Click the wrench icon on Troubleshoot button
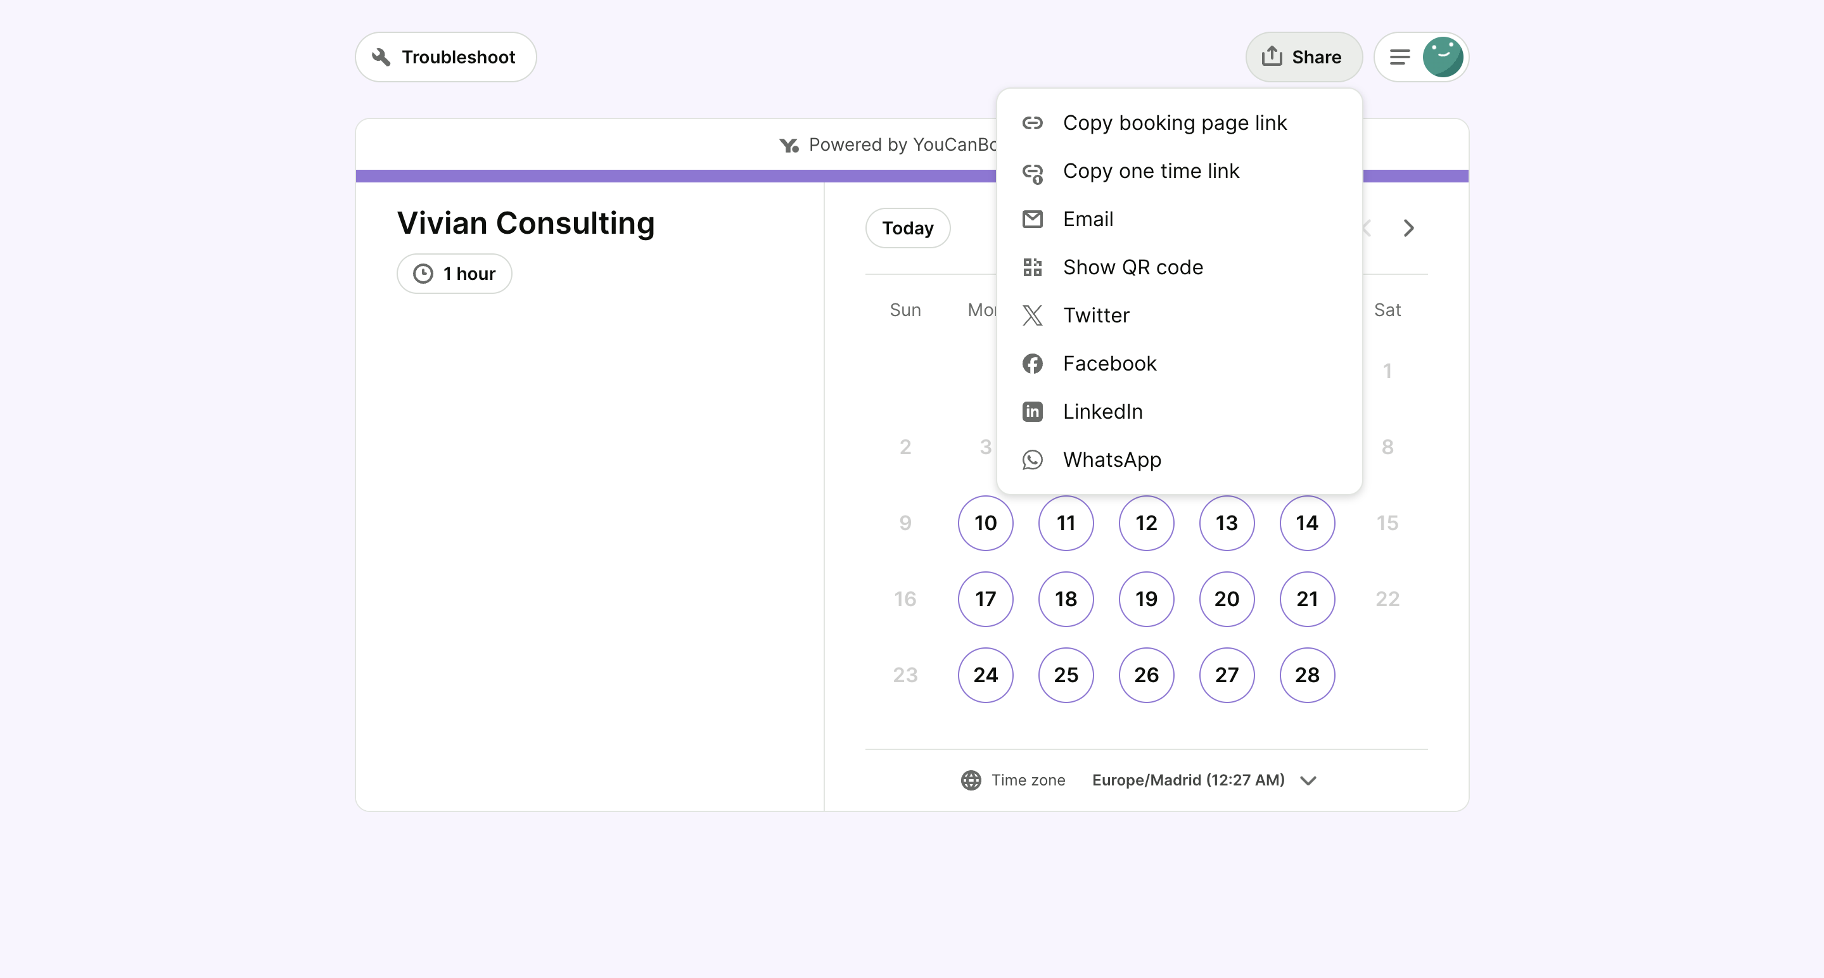The image size is (1824, 978). [381, 56]
